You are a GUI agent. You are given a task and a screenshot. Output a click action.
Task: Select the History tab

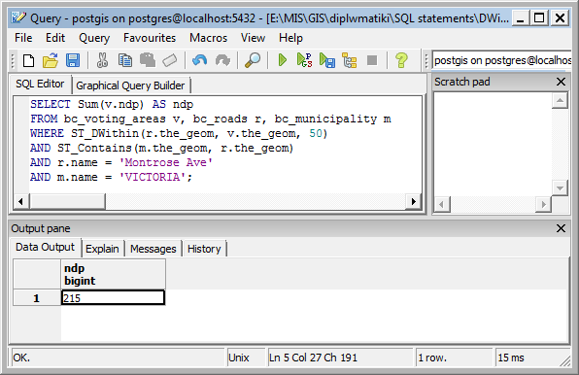(x=204, y=249)
